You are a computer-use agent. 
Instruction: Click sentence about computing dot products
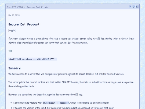[x=66, y=74]
